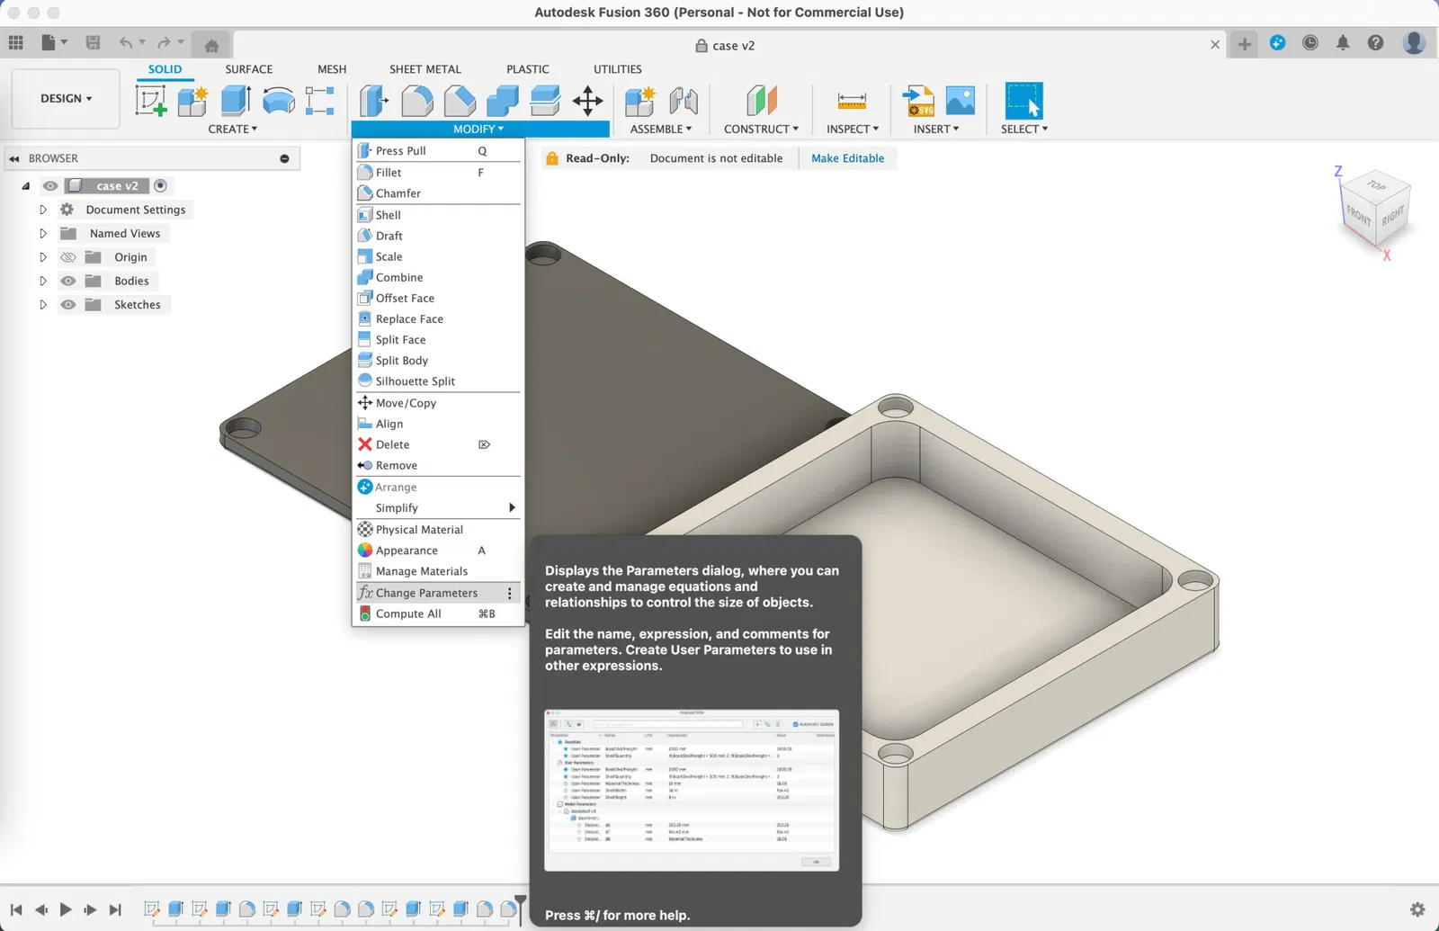
Task: Expand the Bodies folder node
Action: point(42,281)
